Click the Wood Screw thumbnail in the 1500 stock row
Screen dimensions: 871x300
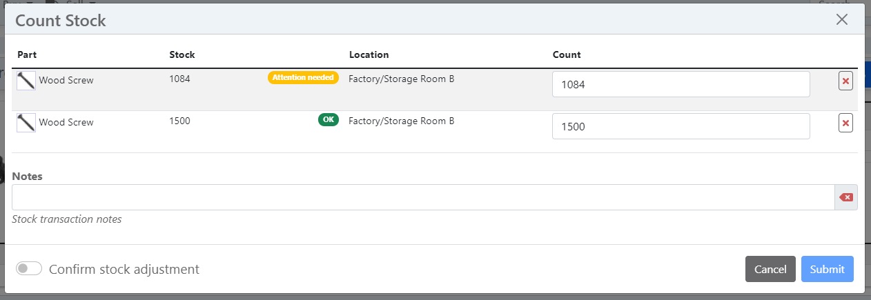(x=26, y=123)
